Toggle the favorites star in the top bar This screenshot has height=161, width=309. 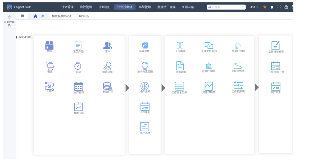click(265, 7)
